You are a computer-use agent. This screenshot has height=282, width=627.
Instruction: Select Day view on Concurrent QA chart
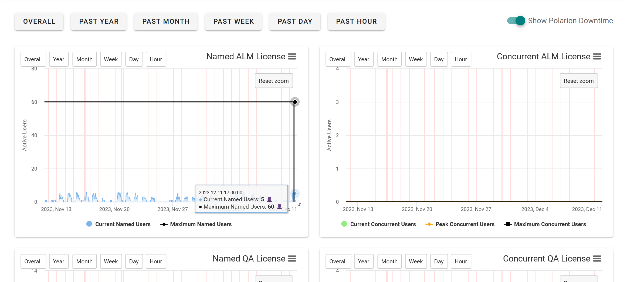coord(439,261)
